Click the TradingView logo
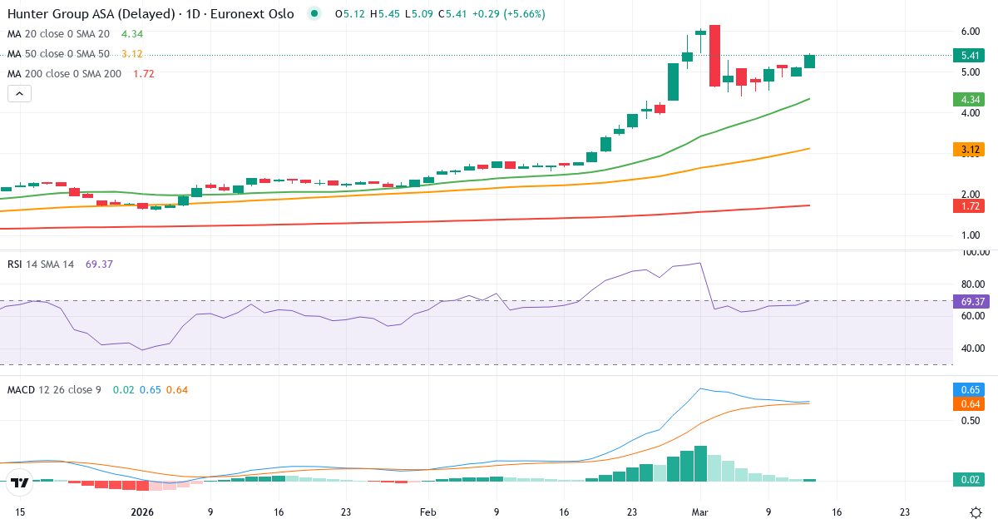Image resolution: width=998 pixels, height=524 pixels. point(20,481)
